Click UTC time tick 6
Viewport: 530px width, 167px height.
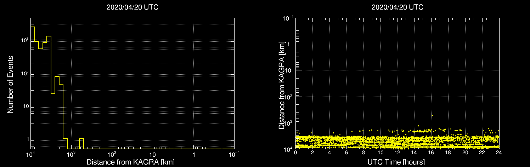346,152
